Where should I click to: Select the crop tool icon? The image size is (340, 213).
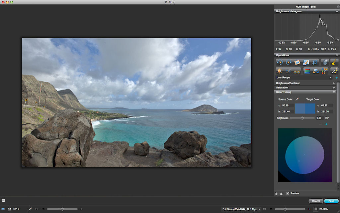[315, 62]
